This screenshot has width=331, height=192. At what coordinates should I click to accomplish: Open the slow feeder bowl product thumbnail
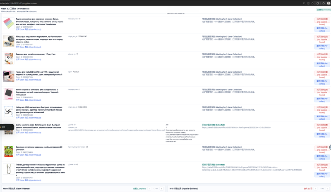click(9, 41)
